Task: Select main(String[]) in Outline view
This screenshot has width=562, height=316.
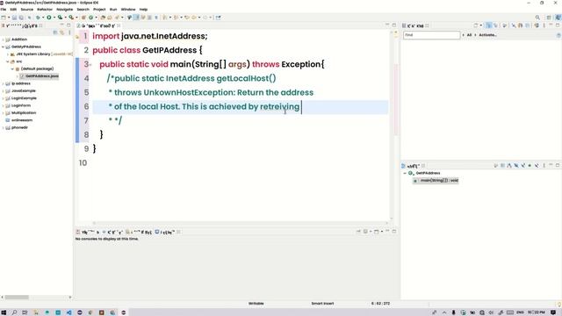Action: coord(436,181)
